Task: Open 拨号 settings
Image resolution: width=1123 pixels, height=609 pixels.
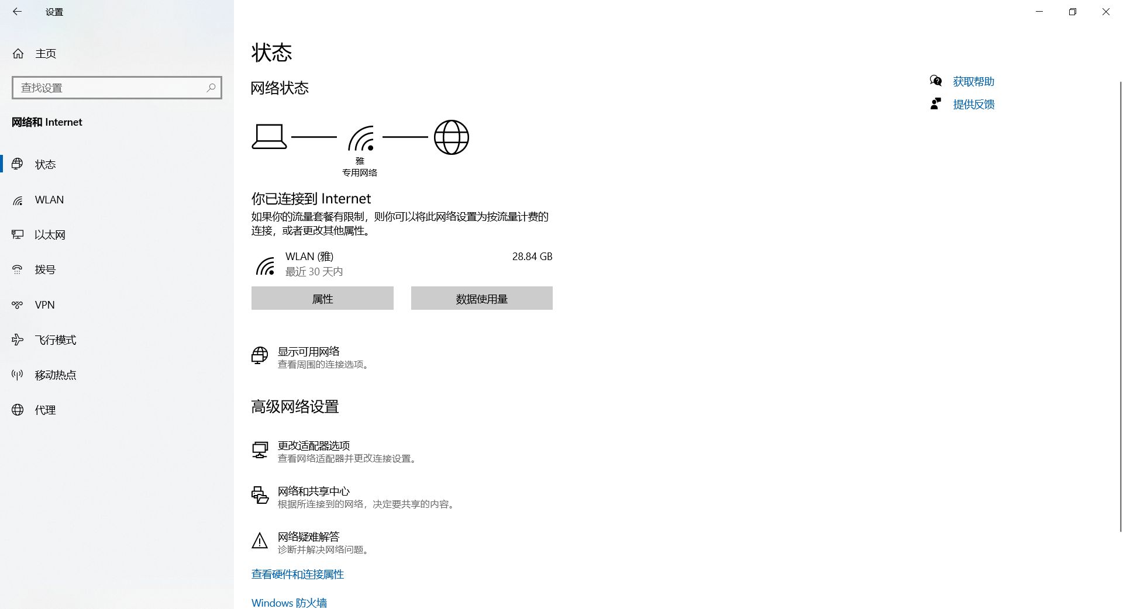Action: tap(46, 269)
